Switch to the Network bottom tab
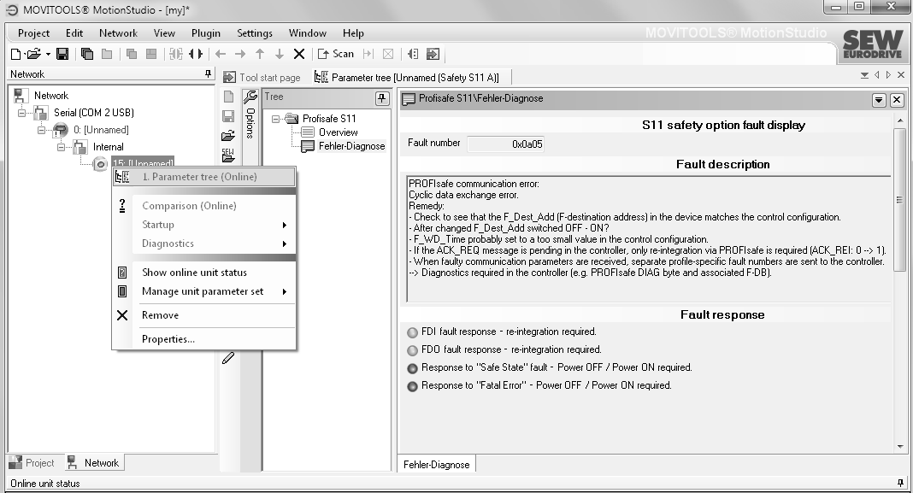 (93, 463)
